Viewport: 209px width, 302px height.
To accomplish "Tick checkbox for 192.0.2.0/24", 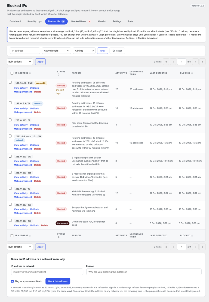I will pos(10,103).
